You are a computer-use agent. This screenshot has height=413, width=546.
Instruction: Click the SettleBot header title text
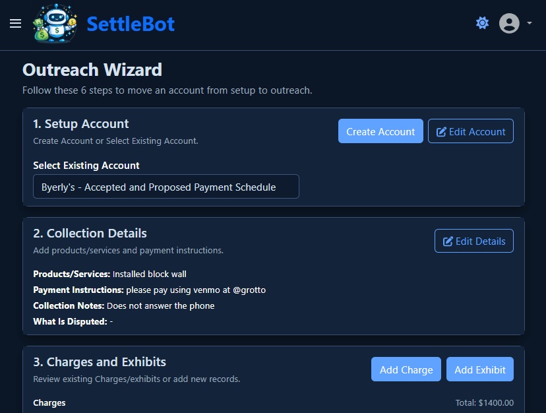[131, 24]
